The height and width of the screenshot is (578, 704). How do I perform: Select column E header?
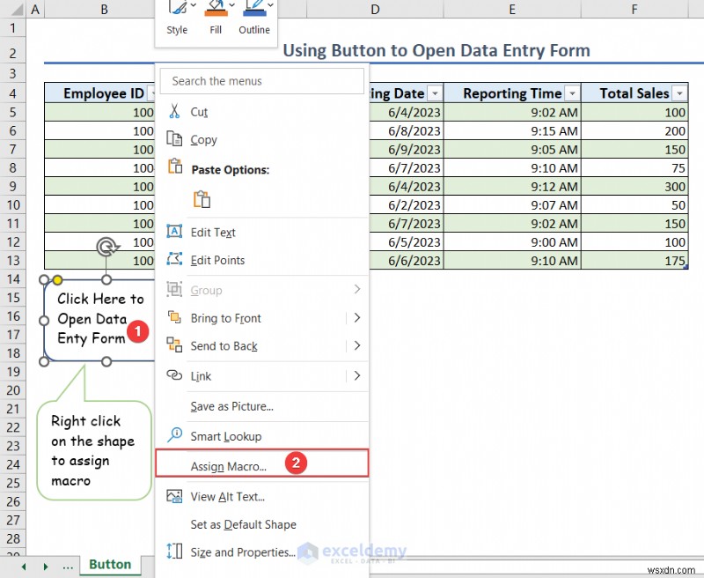click(x=512, y=9)
